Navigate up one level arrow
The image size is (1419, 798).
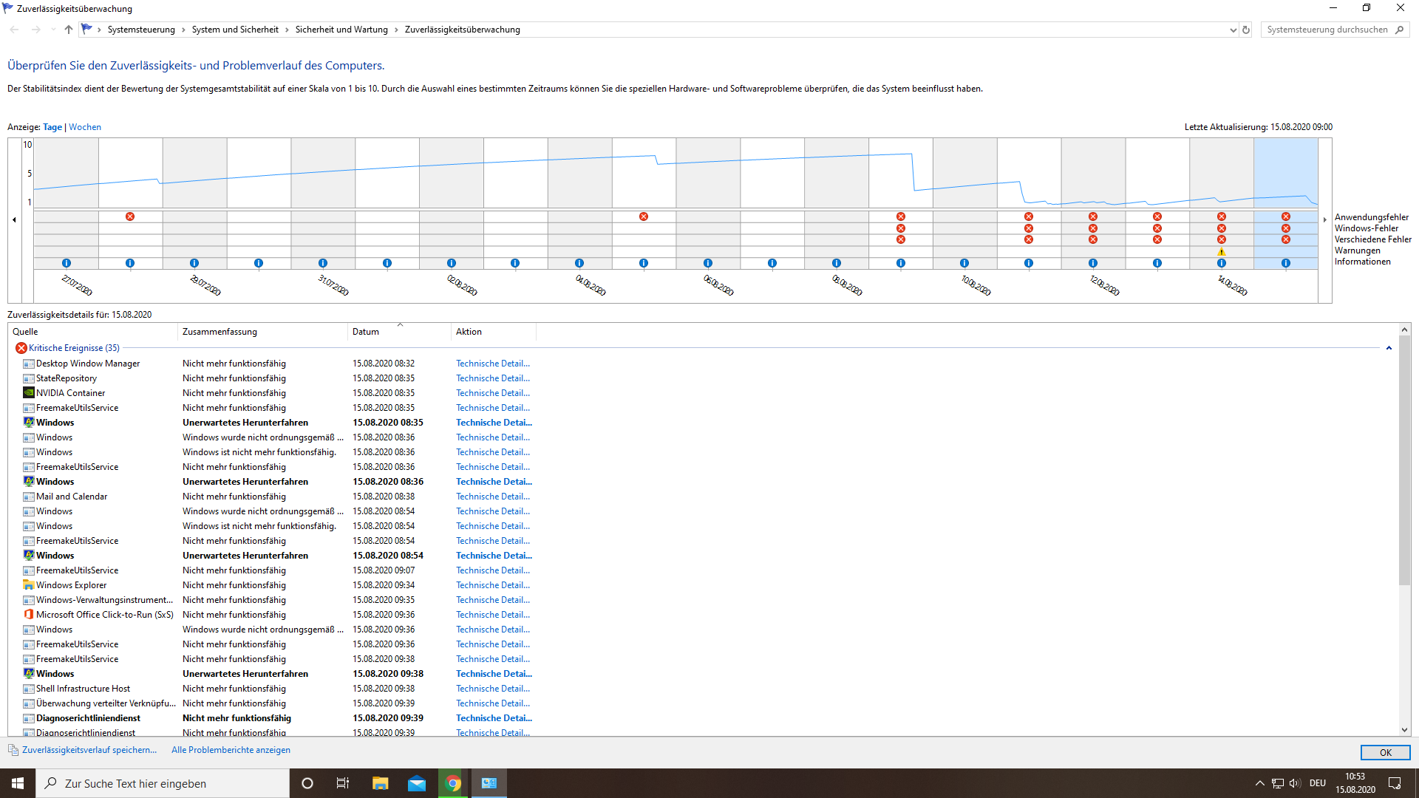[x=69, y=30]
